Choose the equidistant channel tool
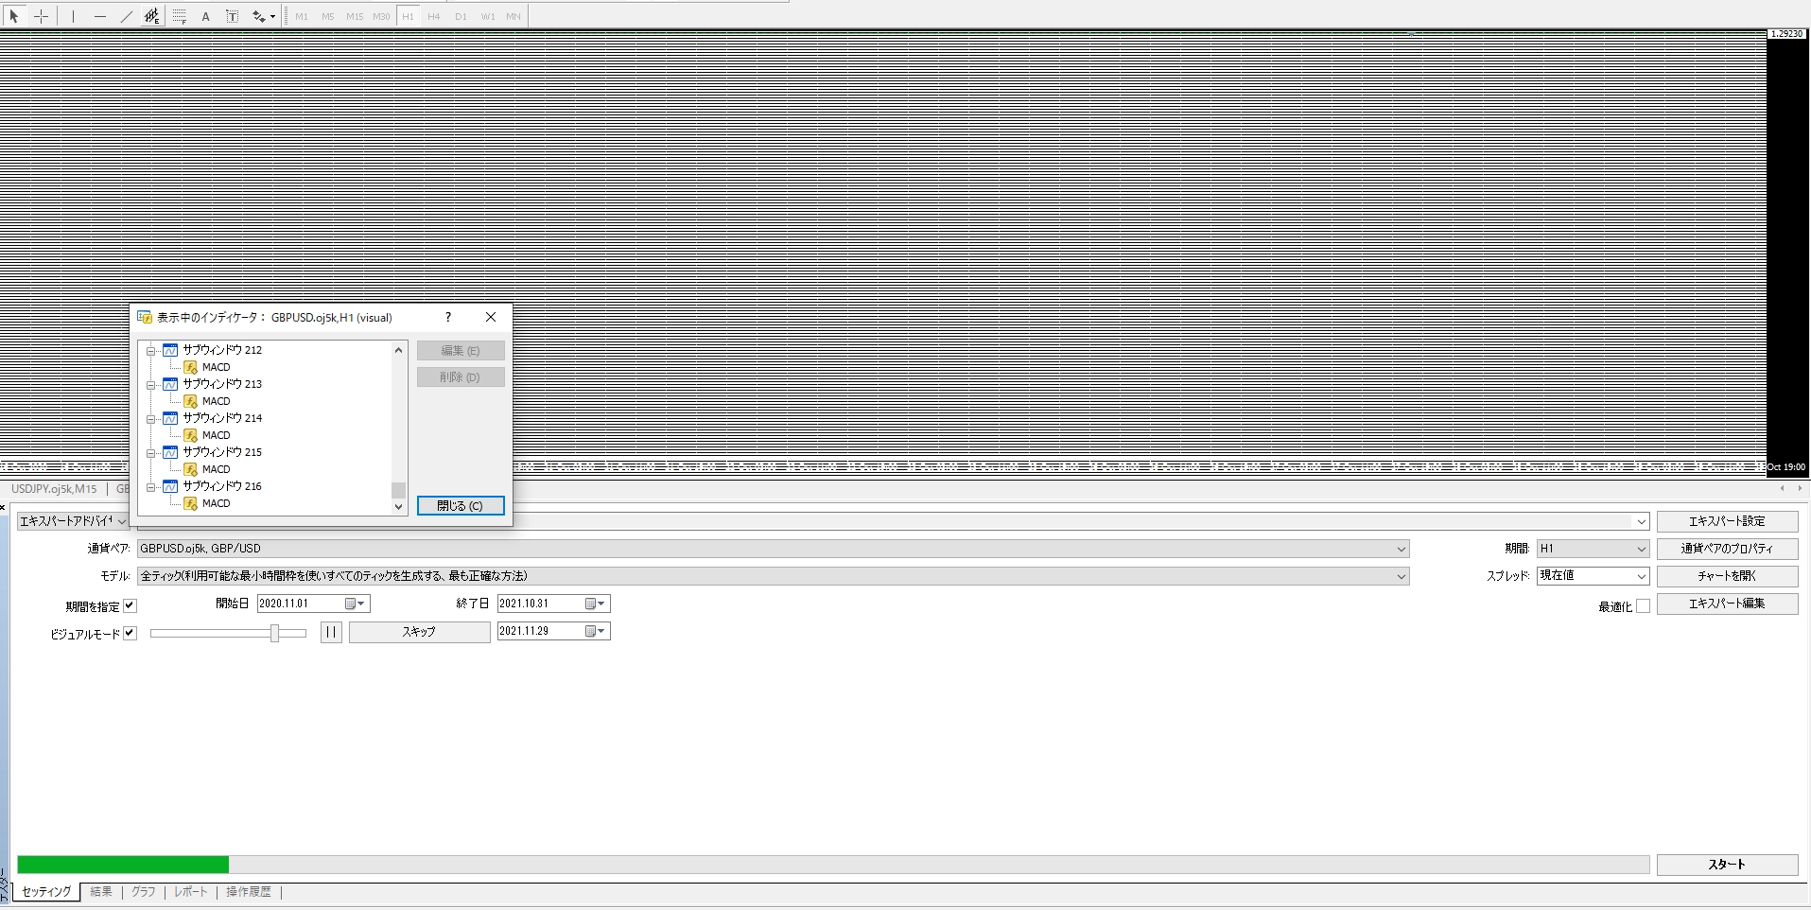Screen dimensions: 1811x910 click(x=152, y=16)
